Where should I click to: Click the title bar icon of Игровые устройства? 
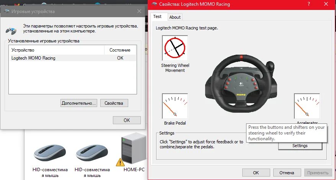(x=7, y=11)
